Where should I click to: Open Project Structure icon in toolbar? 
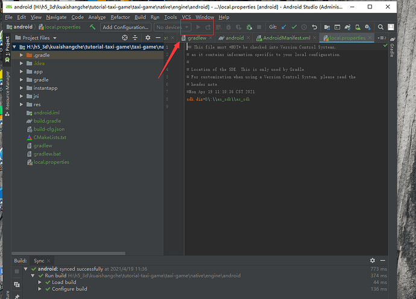(x=327, y=27)
